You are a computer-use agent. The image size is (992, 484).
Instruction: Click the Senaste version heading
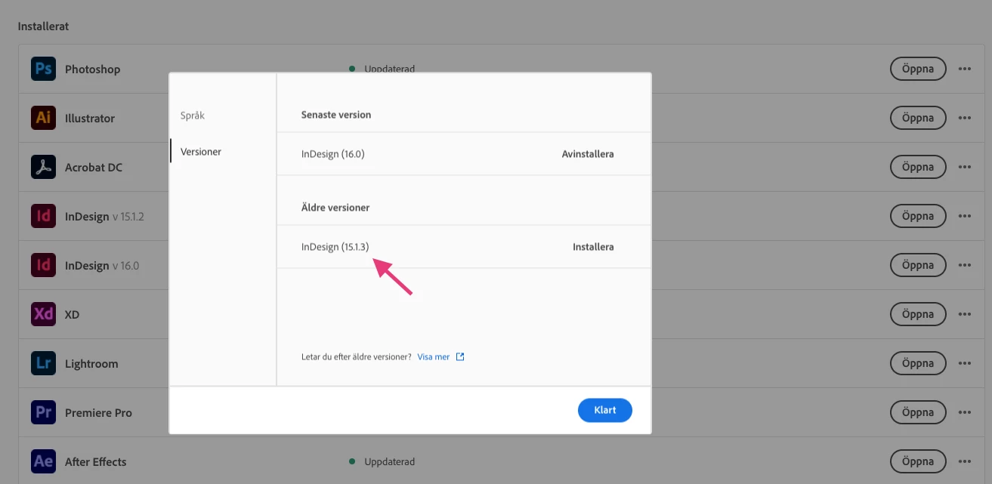tap(336, 115)
